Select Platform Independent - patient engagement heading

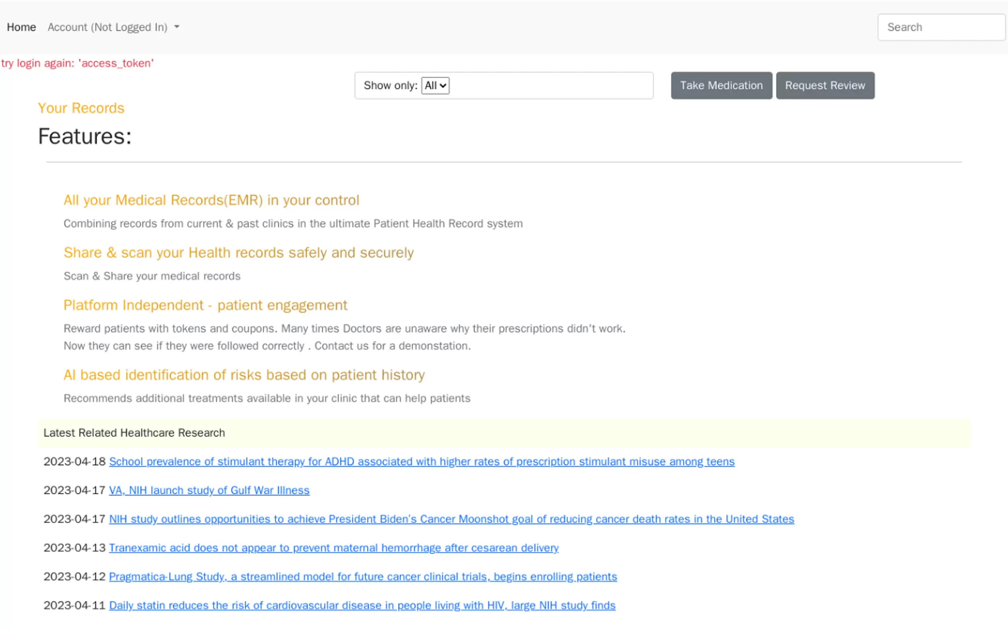point(205,305)
